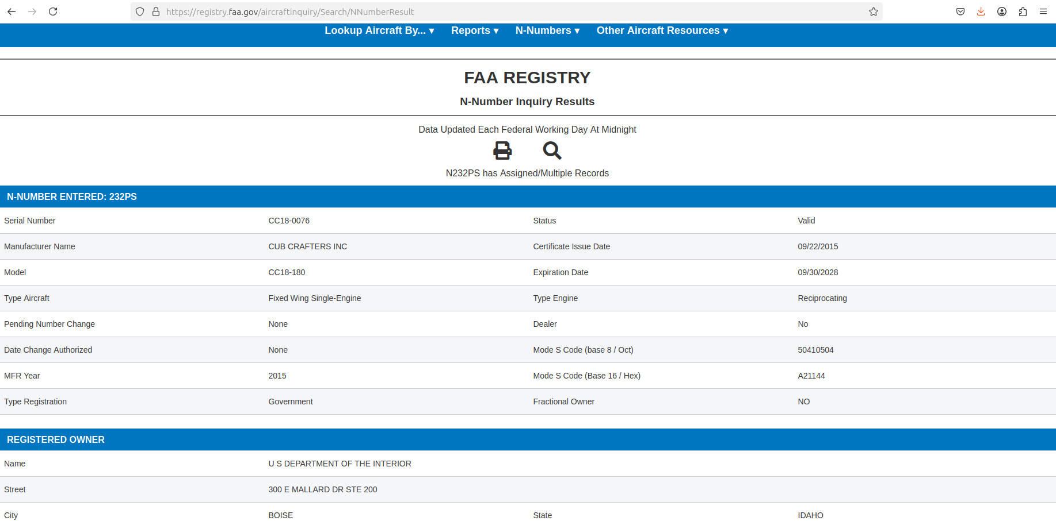Expand the Reports dropdown menu

(x=474, y=30)
